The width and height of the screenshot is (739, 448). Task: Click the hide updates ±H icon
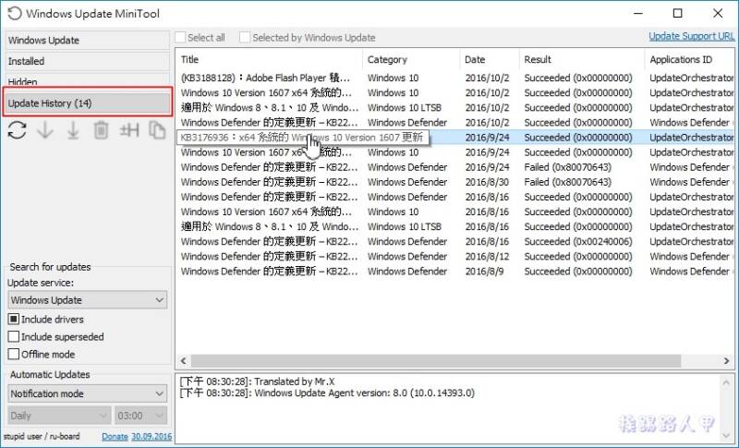(129, 130)
